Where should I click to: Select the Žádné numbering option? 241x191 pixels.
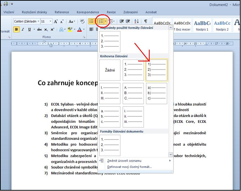point(110,70)
